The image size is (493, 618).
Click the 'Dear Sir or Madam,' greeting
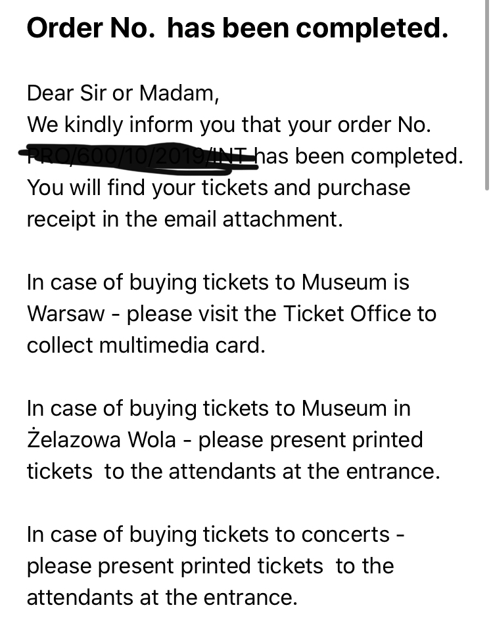(x=123, y=93)
